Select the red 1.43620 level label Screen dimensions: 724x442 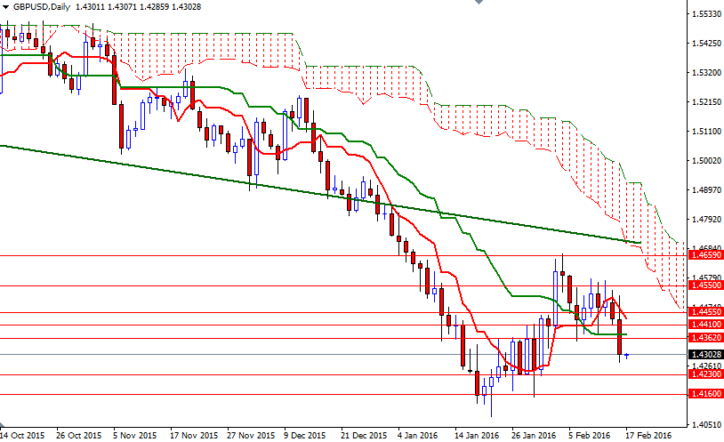705,338
